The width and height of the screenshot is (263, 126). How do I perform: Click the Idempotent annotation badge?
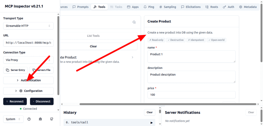(196, 40)
